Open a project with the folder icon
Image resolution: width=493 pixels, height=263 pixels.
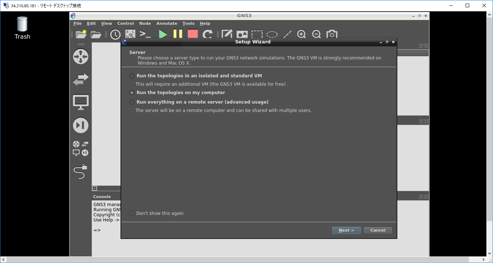(96, 34)
